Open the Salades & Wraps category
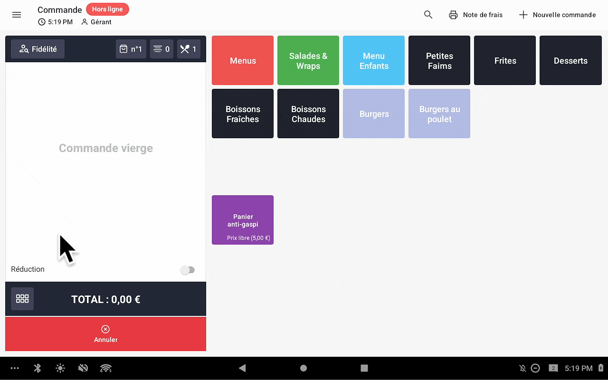Image resolution: width=608 pixels, height=380 pixels. [x=308, y=61]
